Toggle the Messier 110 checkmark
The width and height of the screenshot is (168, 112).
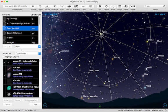click(5, 75)
